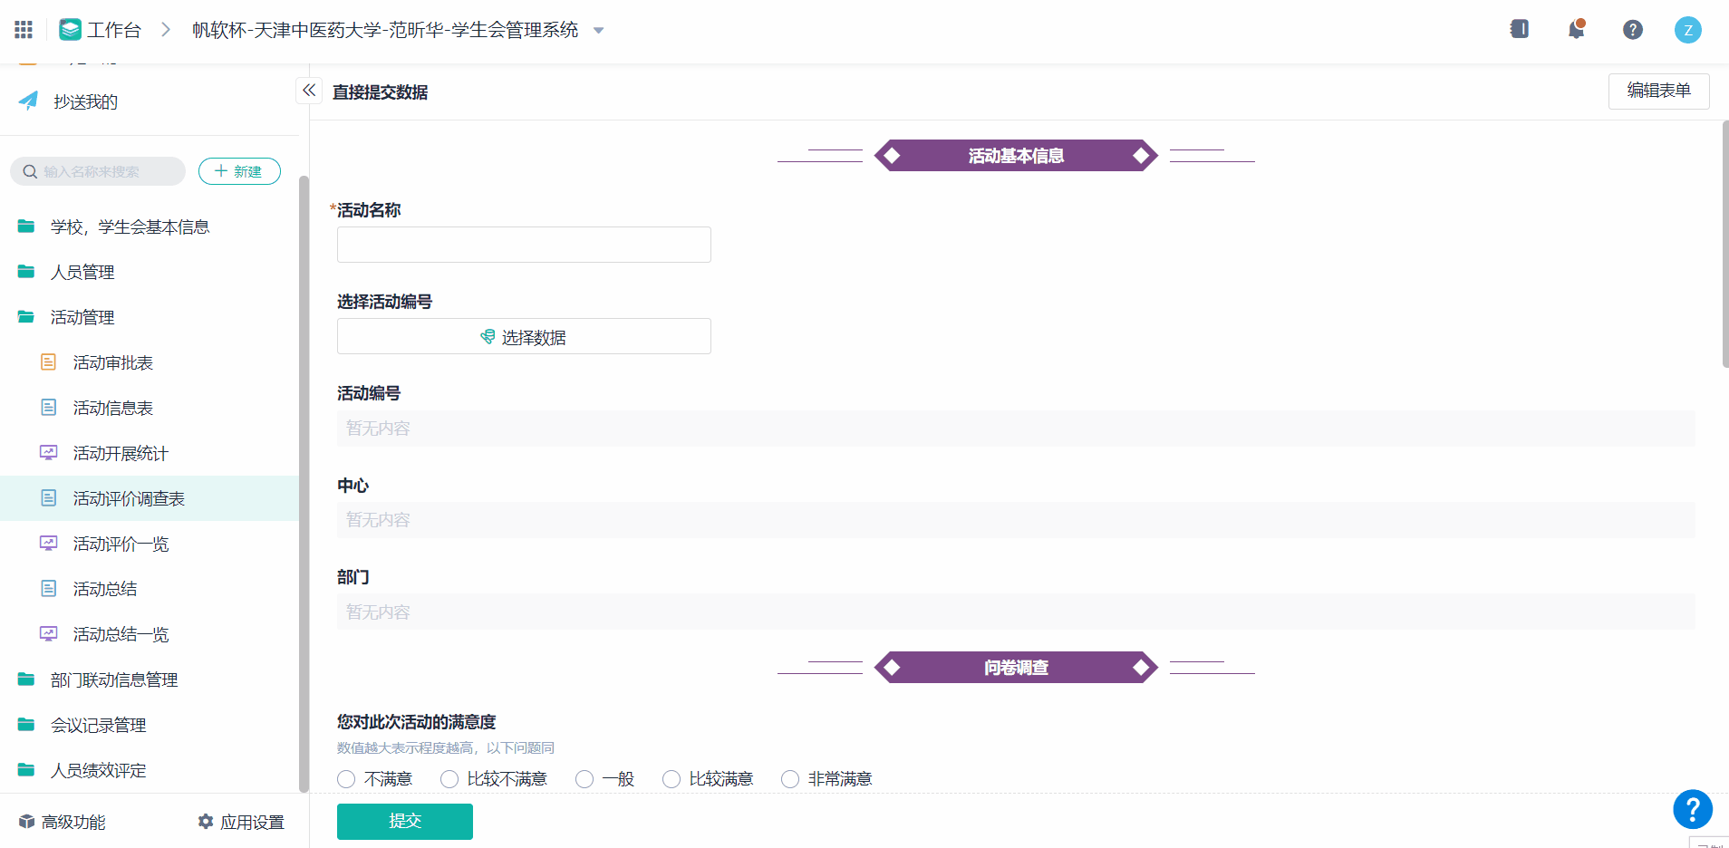Open the notebook icon in top bar
Image resolution: width=1729 pixels, height=848 pixels.
coord(1520,30)
